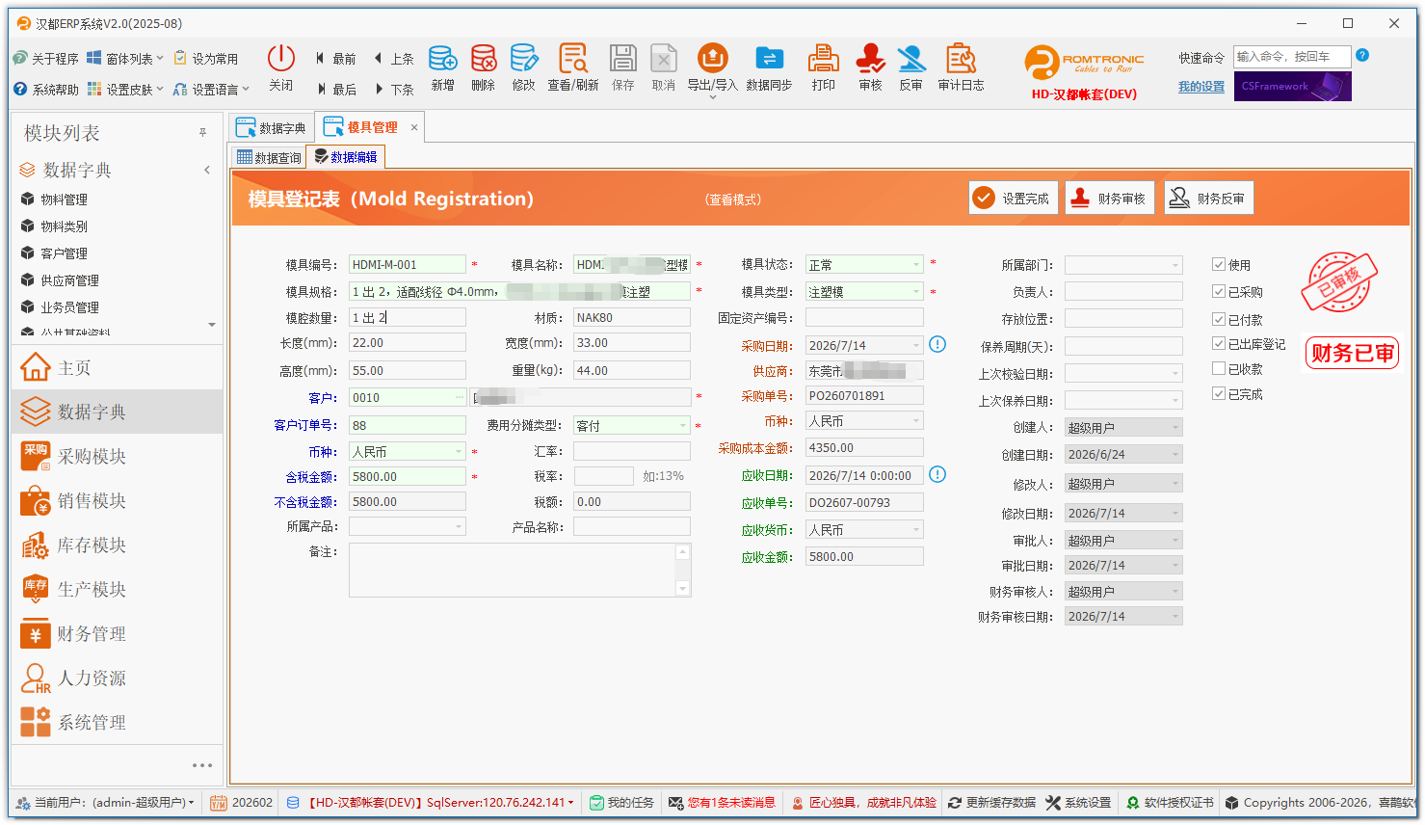The width and height of the screenshot is (1425, 825).
Task: Open the 所属部门 dropdown
Action: click(1175, 265)
